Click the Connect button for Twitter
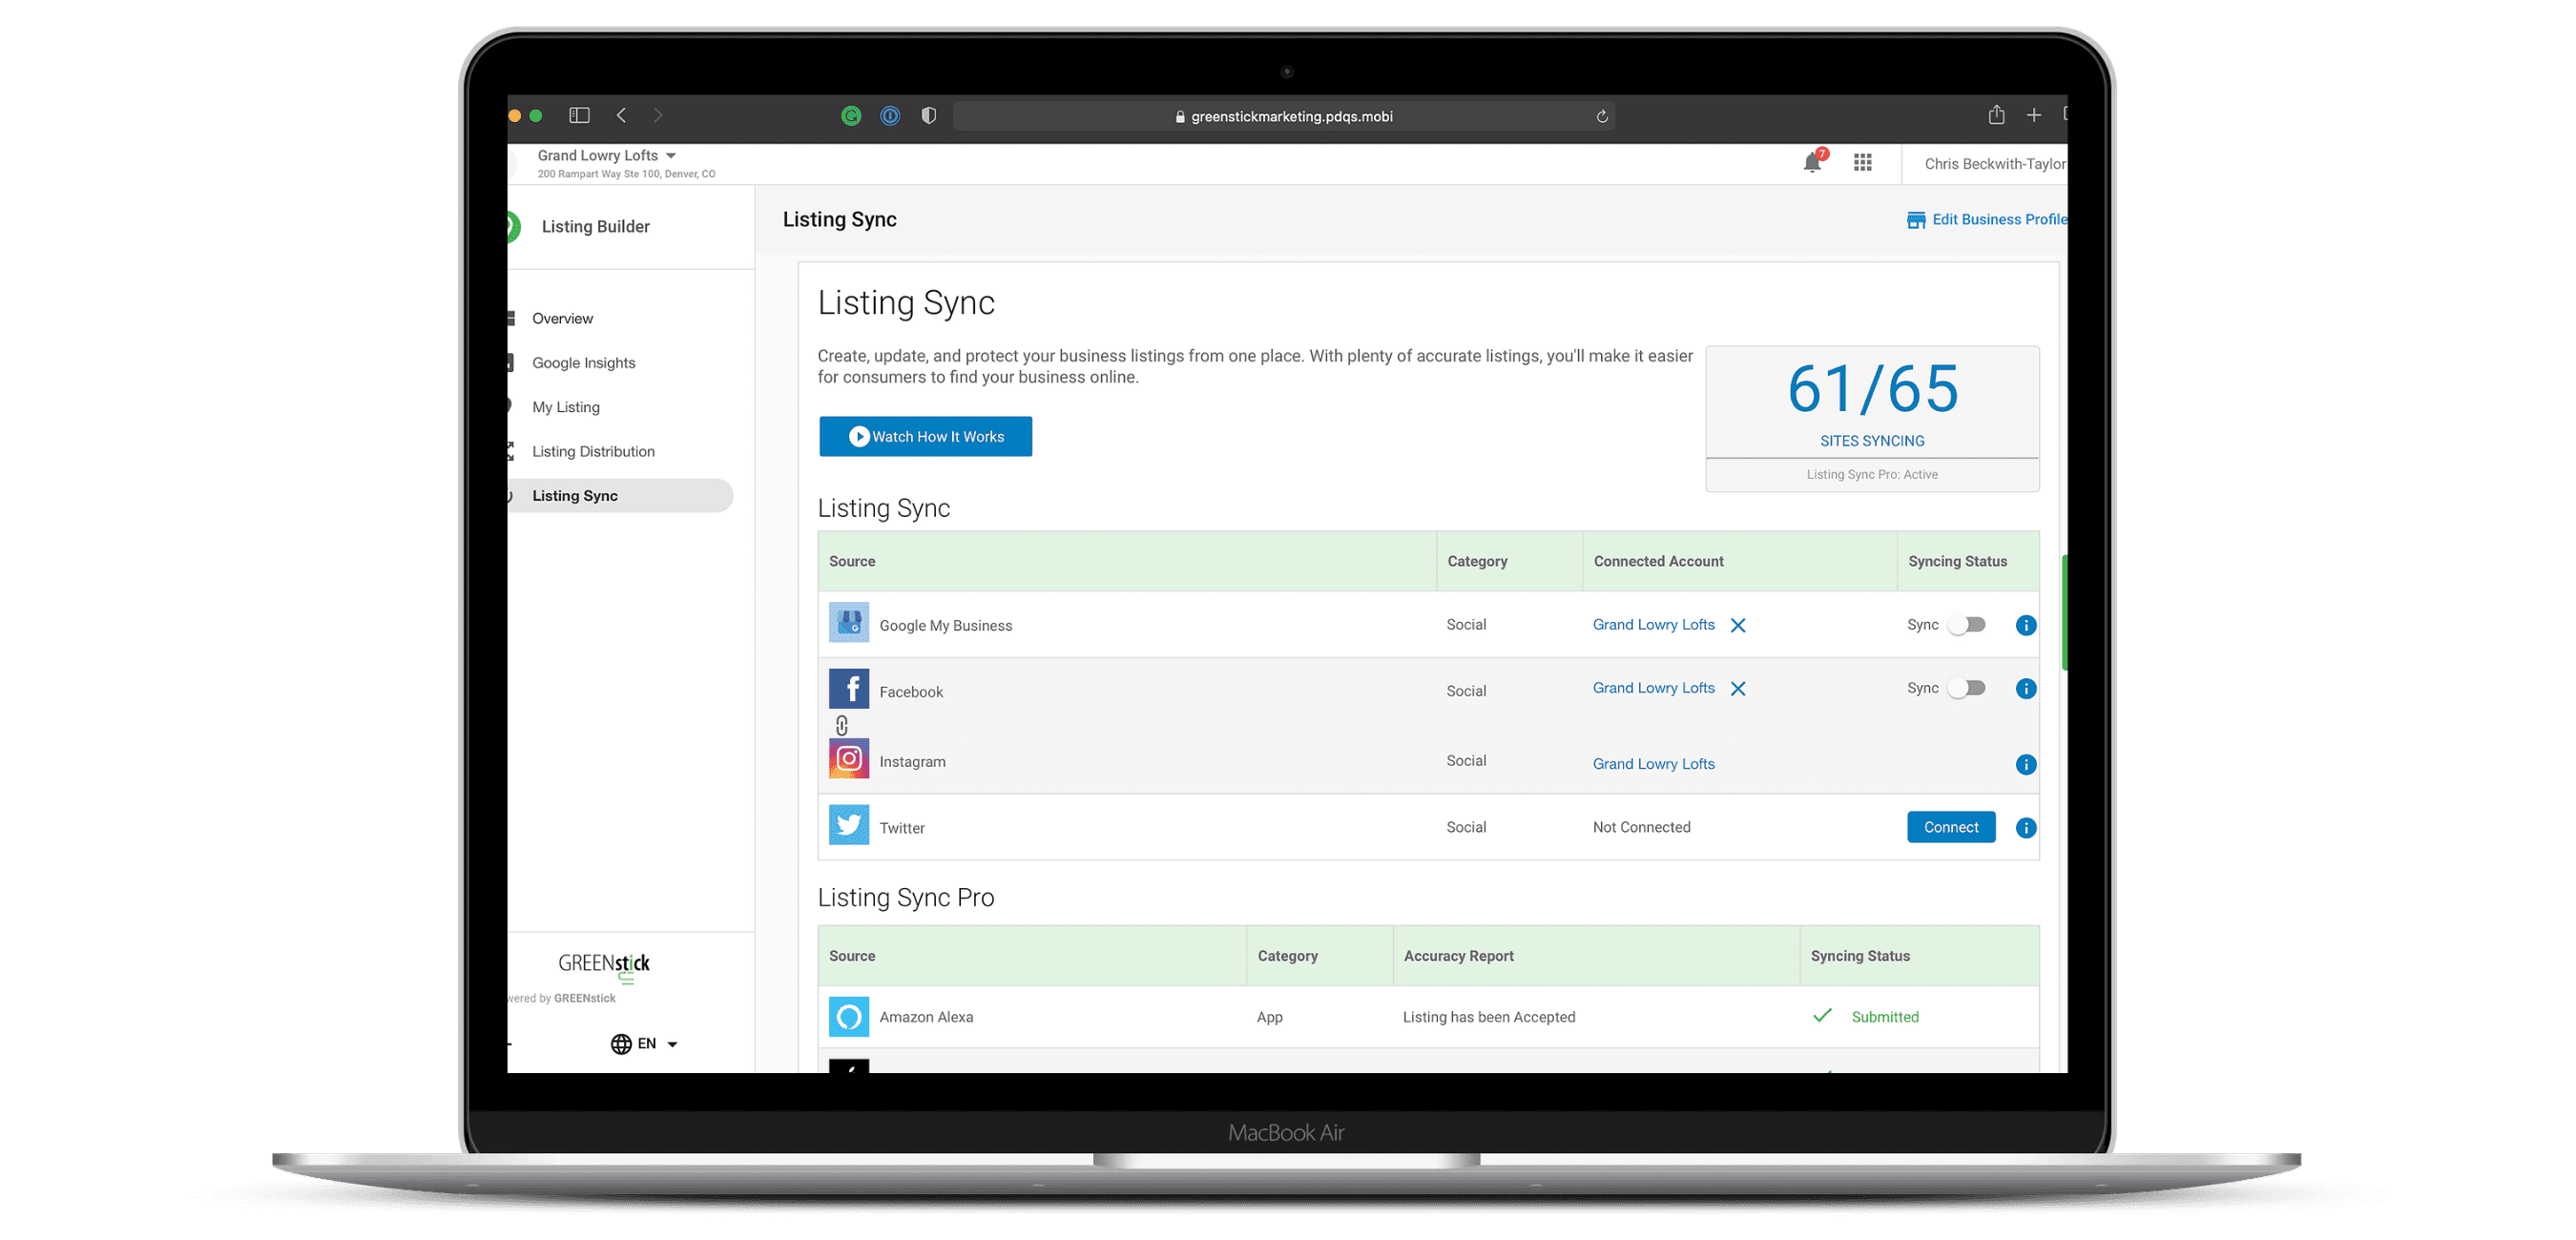Viewport: 2576px width, 1240px height. 1950,827
